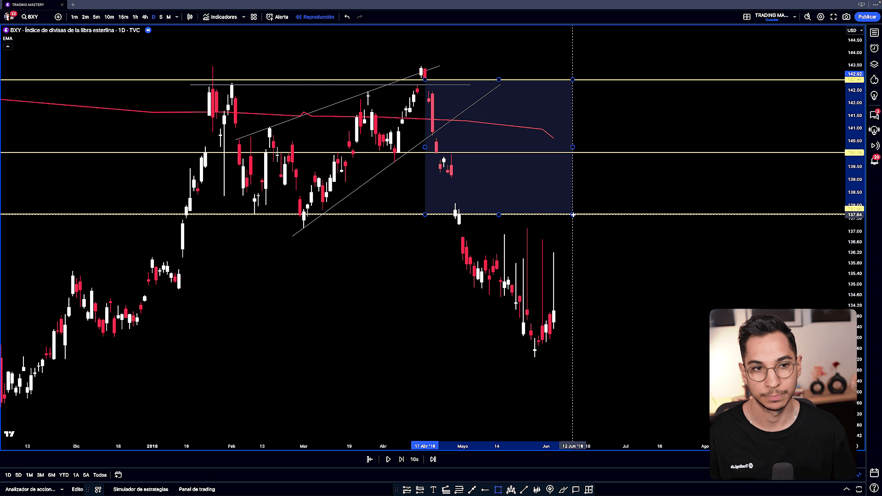Open chart settings gear icon
The image size is (882, 496).
820,17
